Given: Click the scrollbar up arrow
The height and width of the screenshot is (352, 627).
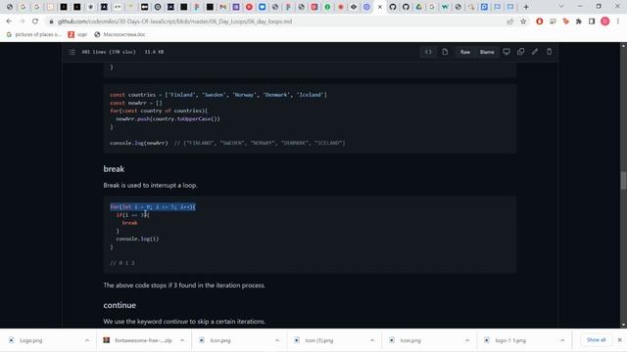Looking at the screenshot, I should click(x=623, y=46).
